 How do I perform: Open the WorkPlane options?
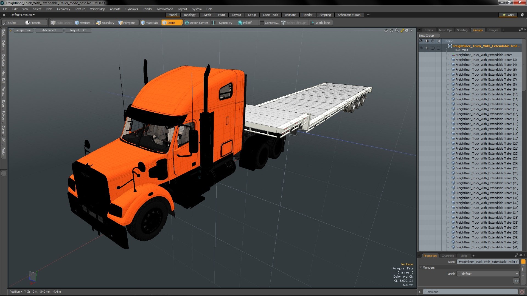point(320,23)
